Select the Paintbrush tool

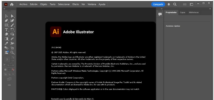click(x=12, y=25)
